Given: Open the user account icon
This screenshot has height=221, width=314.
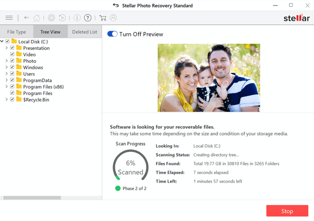Looking at the screenshot, I should click(x=113, y=18).
